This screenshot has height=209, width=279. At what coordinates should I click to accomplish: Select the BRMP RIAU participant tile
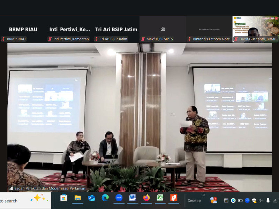(x=23, y=30)
